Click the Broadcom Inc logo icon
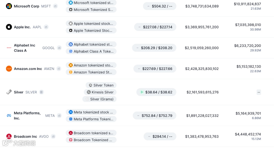Screen dimensions: 274x148 (x=9, y=136)
